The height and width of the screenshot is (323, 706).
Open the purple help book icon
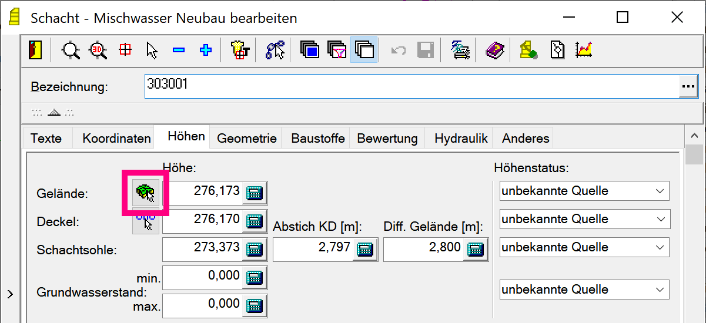click(x=494, y=50)
